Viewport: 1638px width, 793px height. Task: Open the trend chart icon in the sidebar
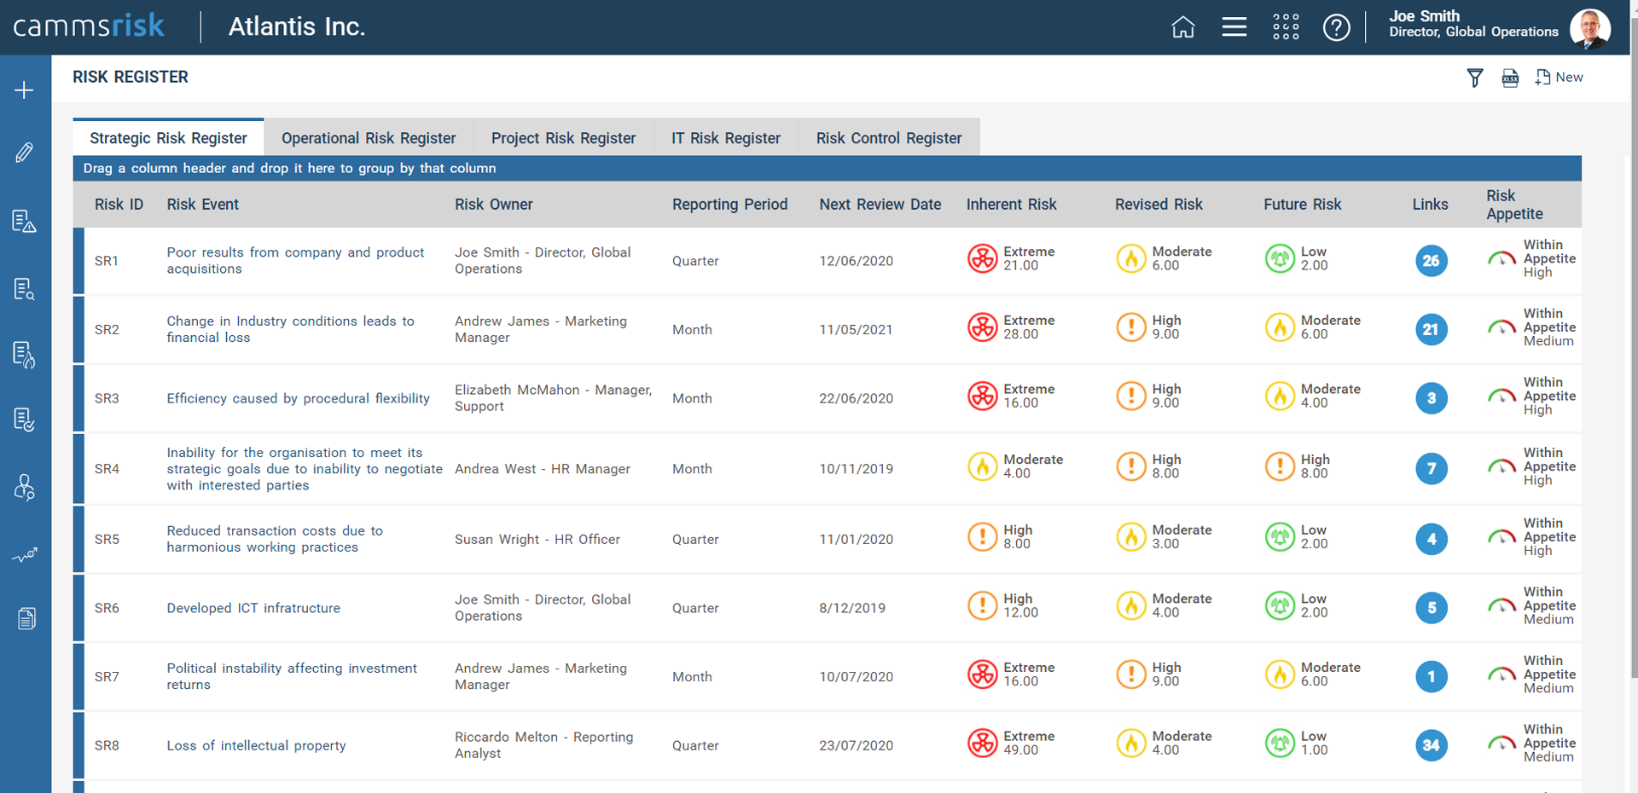click(25, 555)
